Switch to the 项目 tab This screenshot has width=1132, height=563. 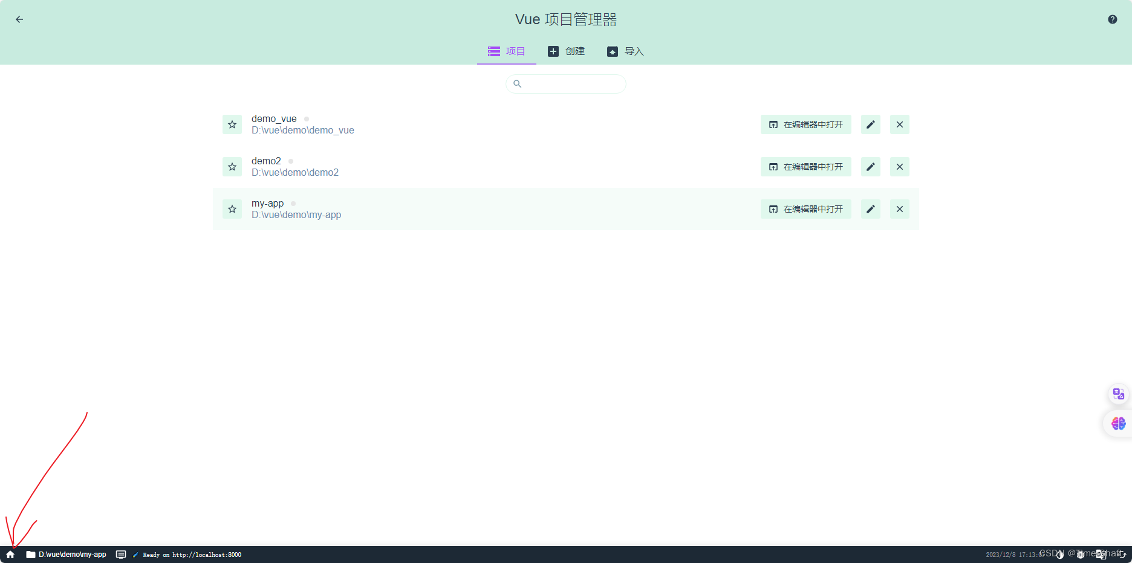click(x=507, y=51)
